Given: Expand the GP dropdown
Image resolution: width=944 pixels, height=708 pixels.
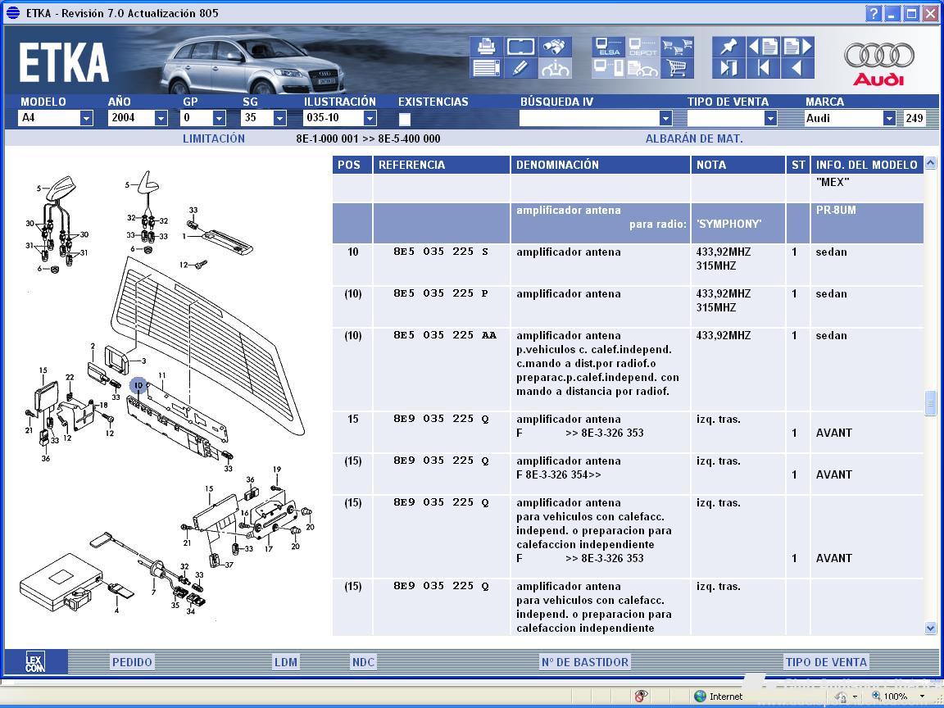Looking at the screenshot, I should [x=219, y=118].
